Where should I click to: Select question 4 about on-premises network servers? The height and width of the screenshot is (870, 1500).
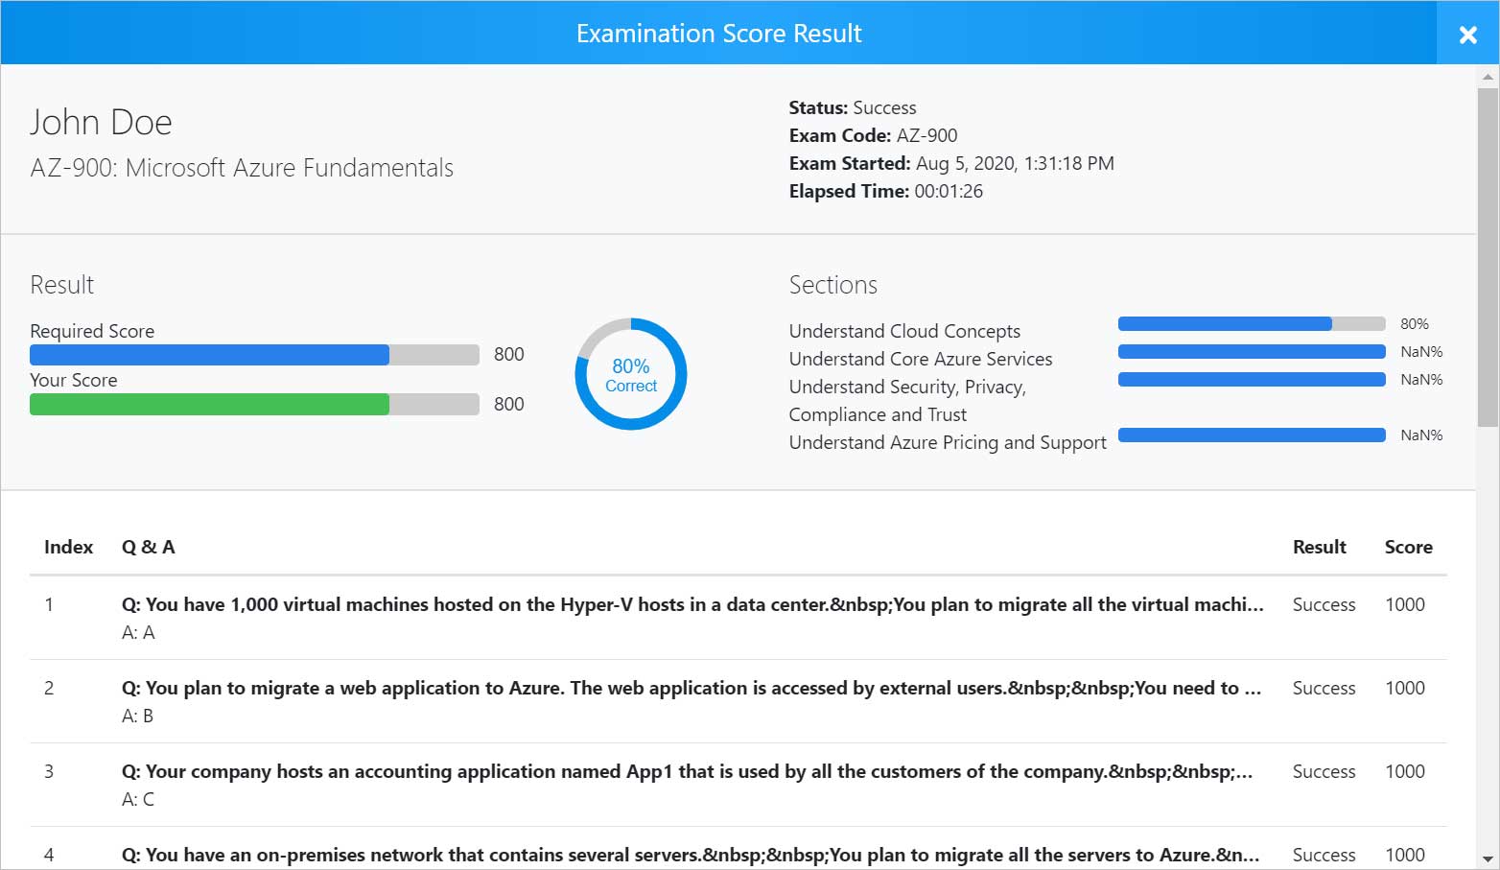(x=691, y=855)
